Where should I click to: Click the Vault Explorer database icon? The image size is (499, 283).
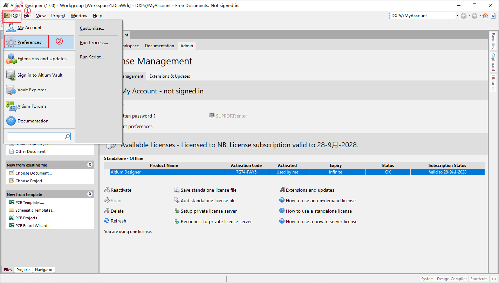11,90
